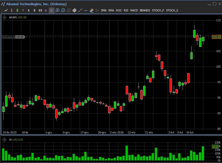
Task: Switch to 15-minute interval
Action: coord(40,10)
